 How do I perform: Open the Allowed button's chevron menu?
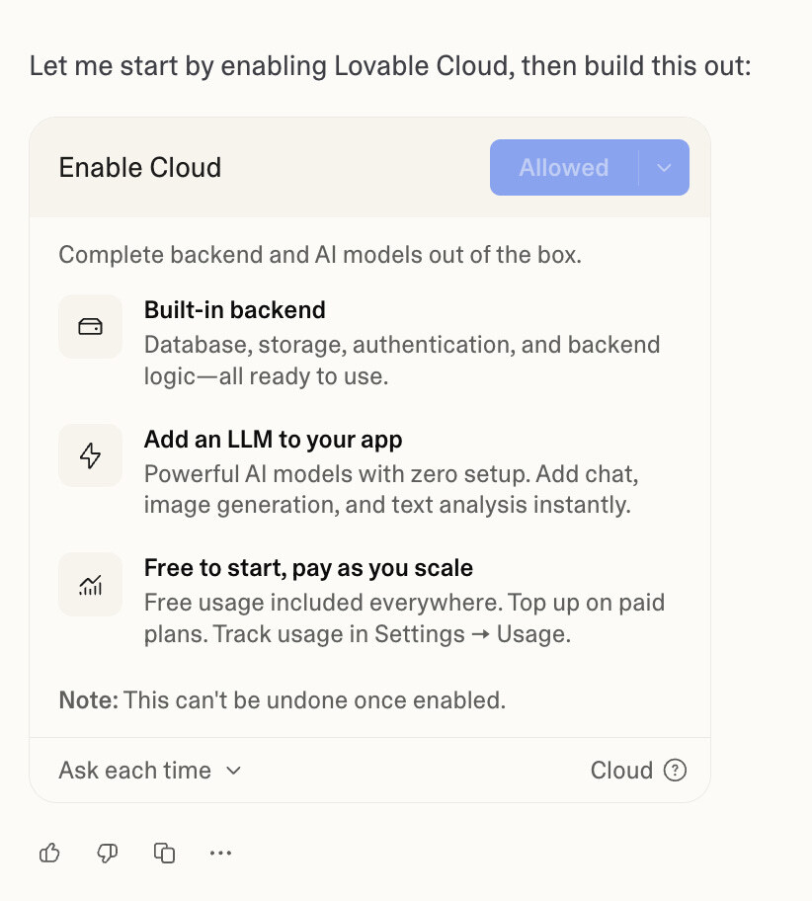pos(664,167)
